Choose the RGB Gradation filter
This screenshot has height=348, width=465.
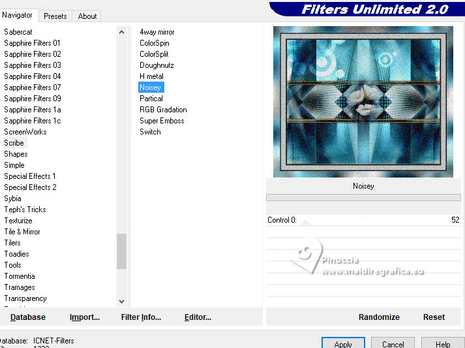[x=163, y=110]
